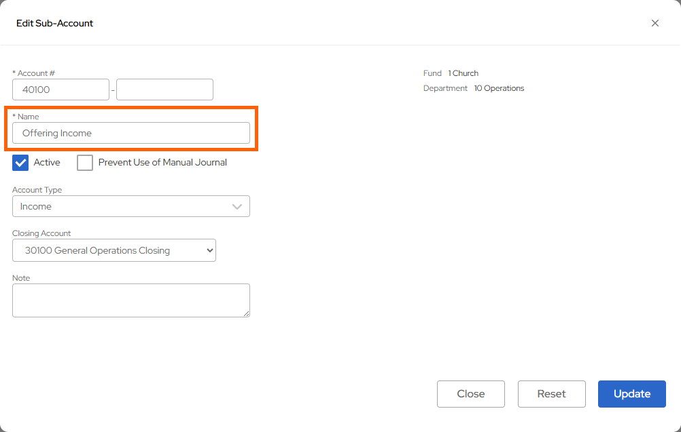681x432 pixels.
Task: Click inside the Name field showing Offering Income
Action: click(x=130, y=133)
